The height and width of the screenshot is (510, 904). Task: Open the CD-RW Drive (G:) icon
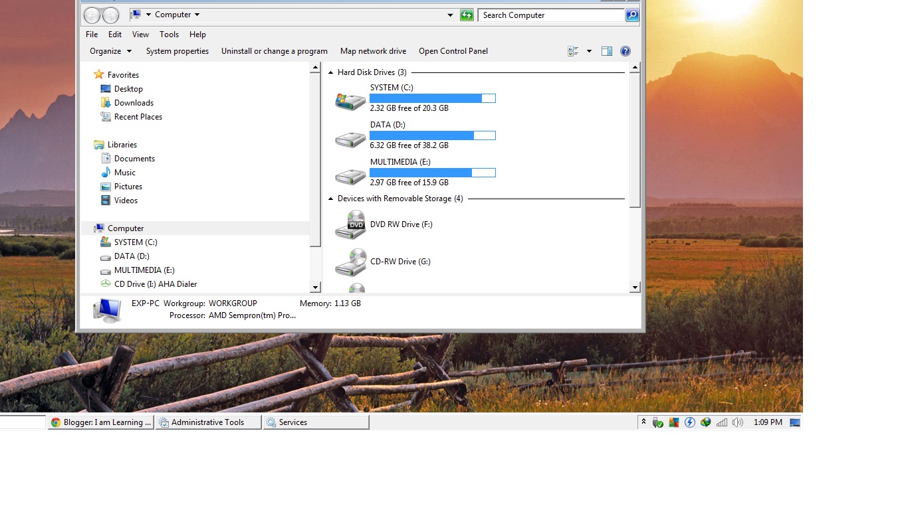pyautogui.click(x=350, y=262)
